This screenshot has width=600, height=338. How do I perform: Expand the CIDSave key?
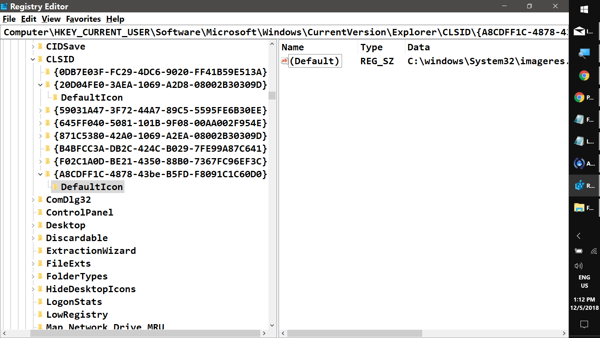click(33, 47)
